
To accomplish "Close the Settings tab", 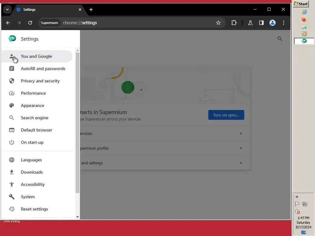I will click(80, 10).
